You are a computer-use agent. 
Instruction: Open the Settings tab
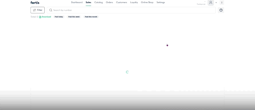click(x=161, y=3)
